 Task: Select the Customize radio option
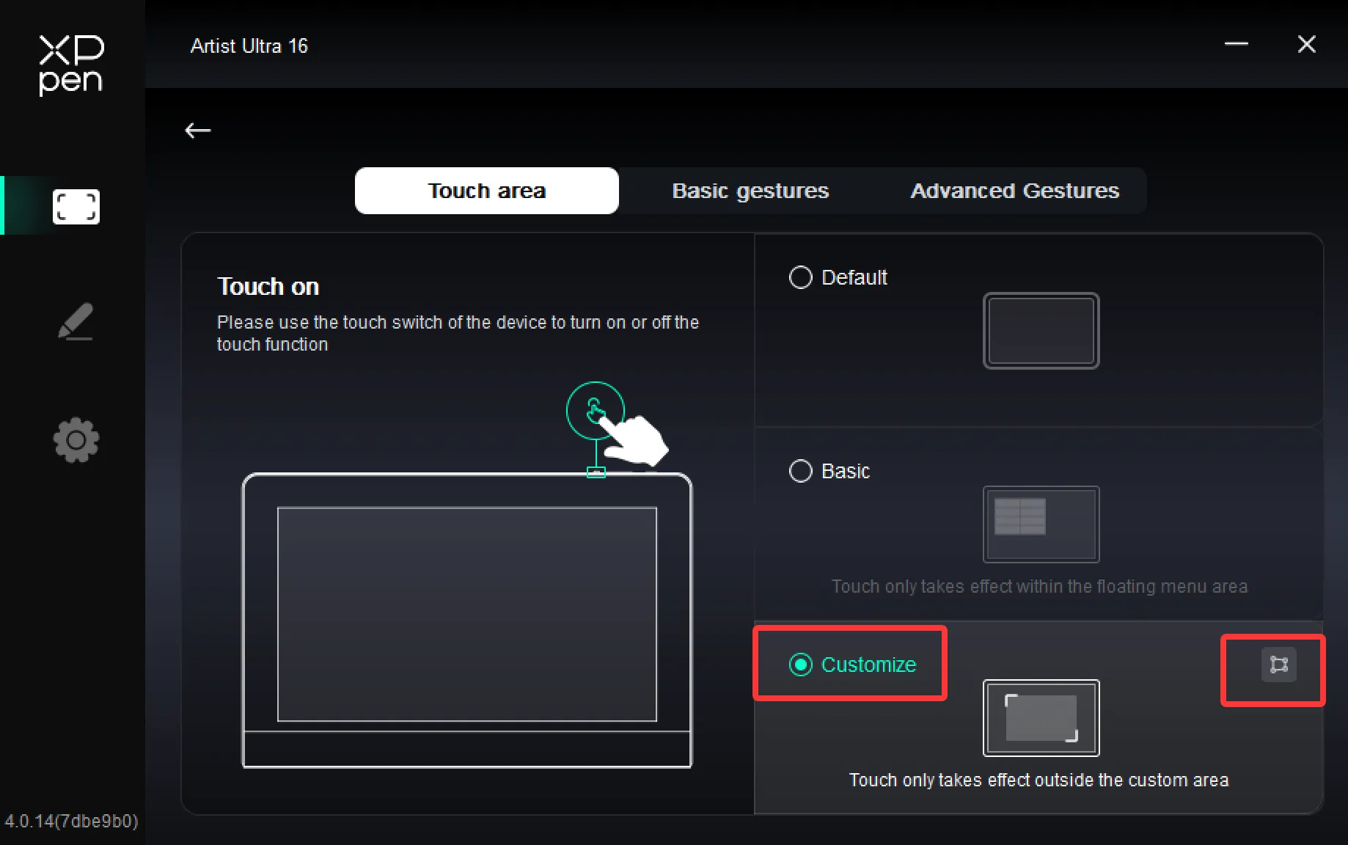click(x=800, y=665)
